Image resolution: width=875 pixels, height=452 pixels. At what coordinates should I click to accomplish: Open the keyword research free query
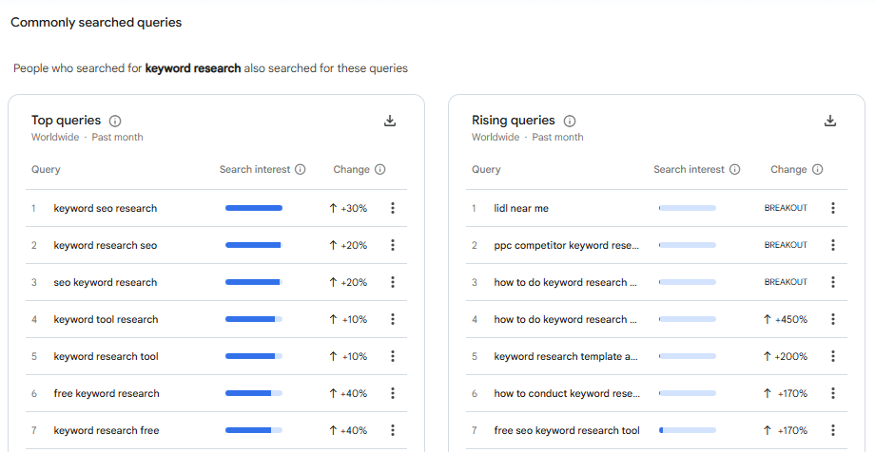point(107,431)
